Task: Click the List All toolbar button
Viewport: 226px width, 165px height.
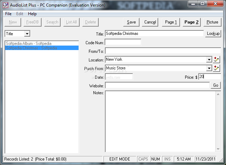Action: point(71,22)
